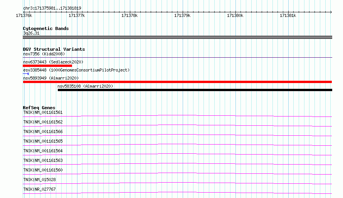Image resolution: width=343 pixels, height=198 pixels.
Task: Click the red nsv6373443 variant bar
Action: [47, 66]
